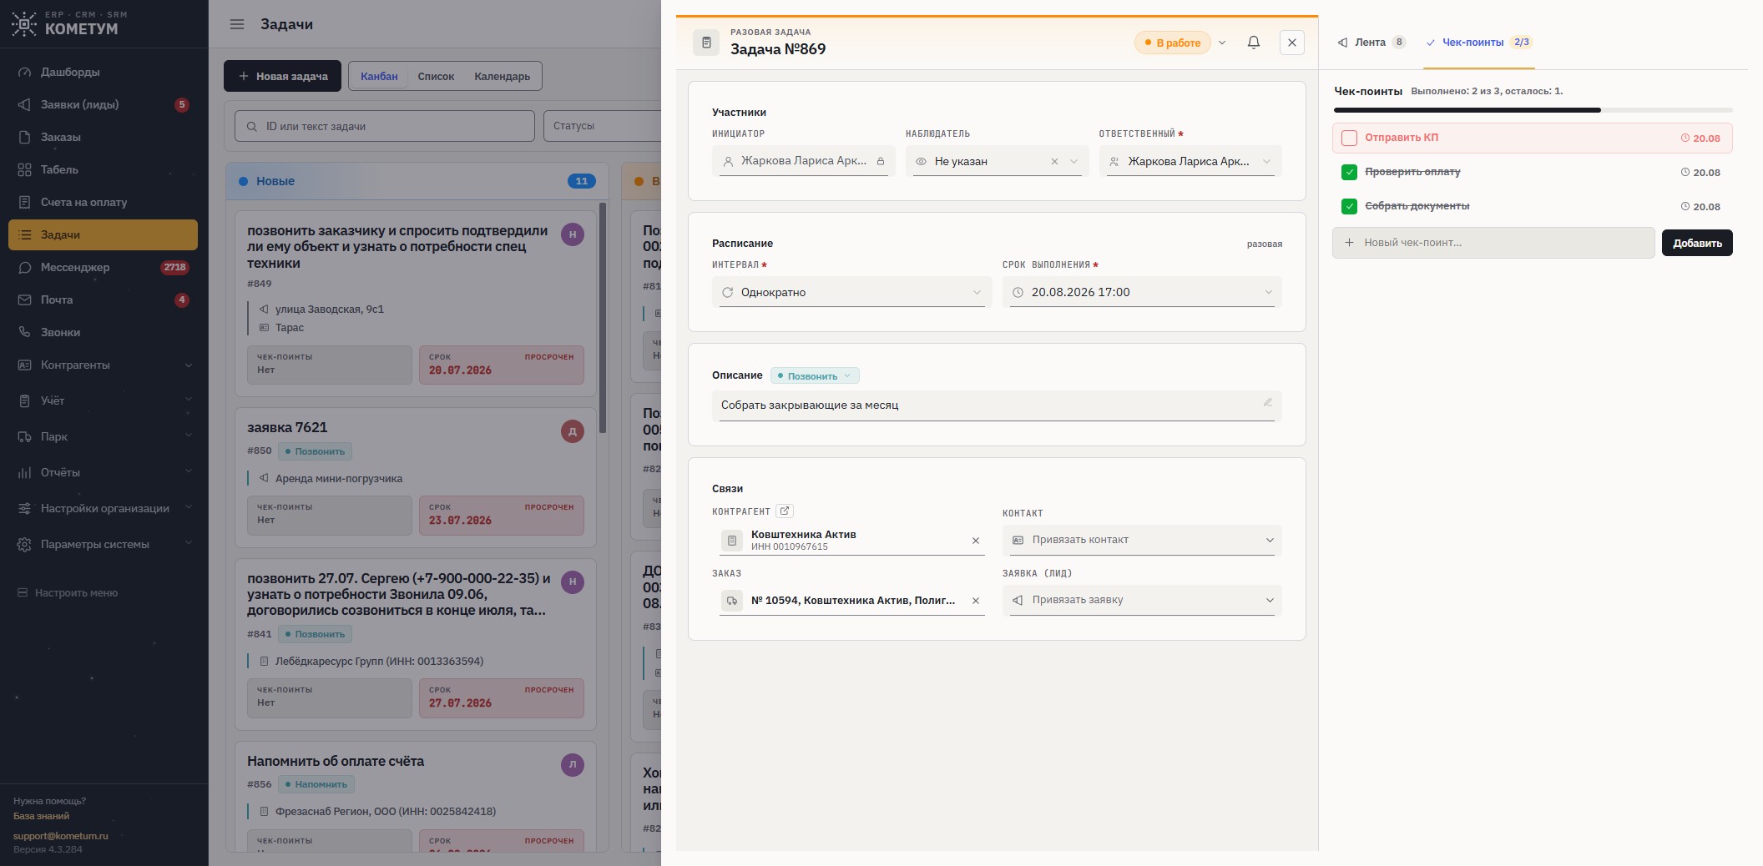The image size is (1763, 866).
Task: Remove linked order № 10594 with X icon
Action: pyautogui.click(x=975, y=601)
